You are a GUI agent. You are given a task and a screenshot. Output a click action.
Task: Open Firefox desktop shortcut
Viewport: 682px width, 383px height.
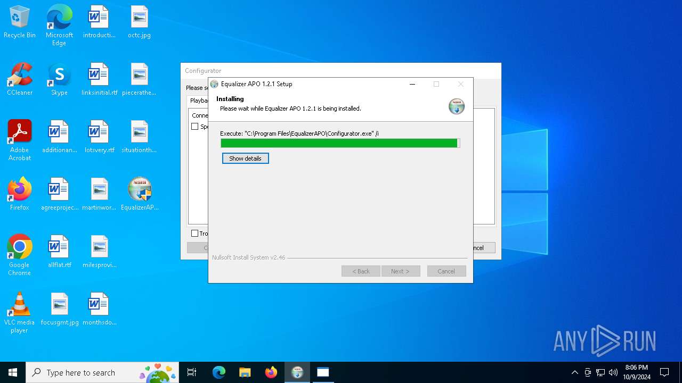20,195
